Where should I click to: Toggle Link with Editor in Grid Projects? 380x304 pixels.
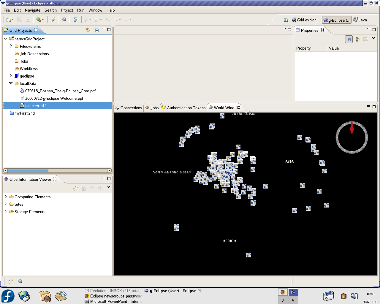point(88,30)
